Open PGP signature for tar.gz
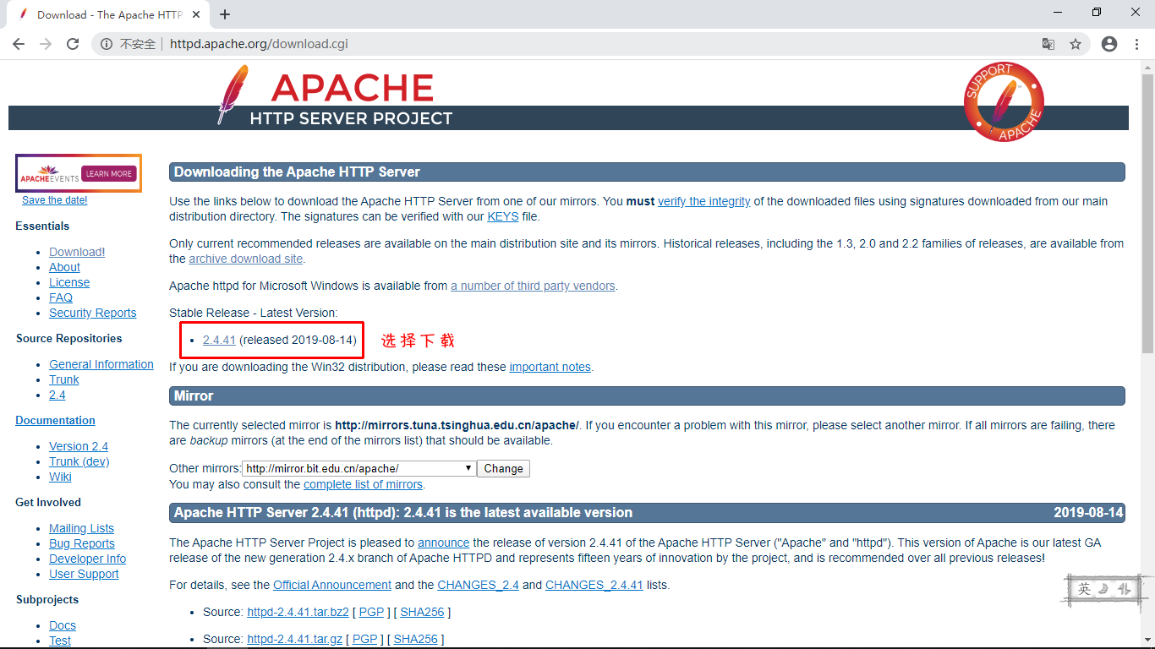This screenshot has height=649, width=1155. [364, 639]
